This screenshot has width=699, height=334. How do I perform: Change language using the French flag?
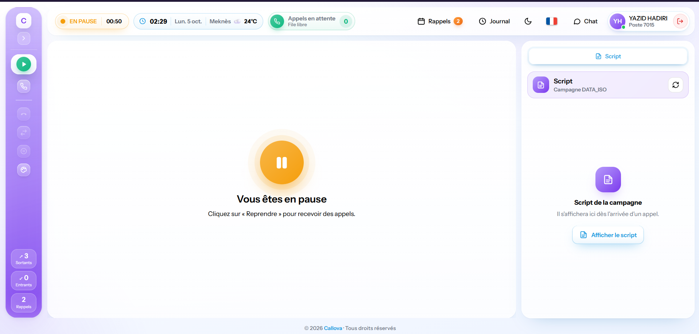(x=552, y=21)
